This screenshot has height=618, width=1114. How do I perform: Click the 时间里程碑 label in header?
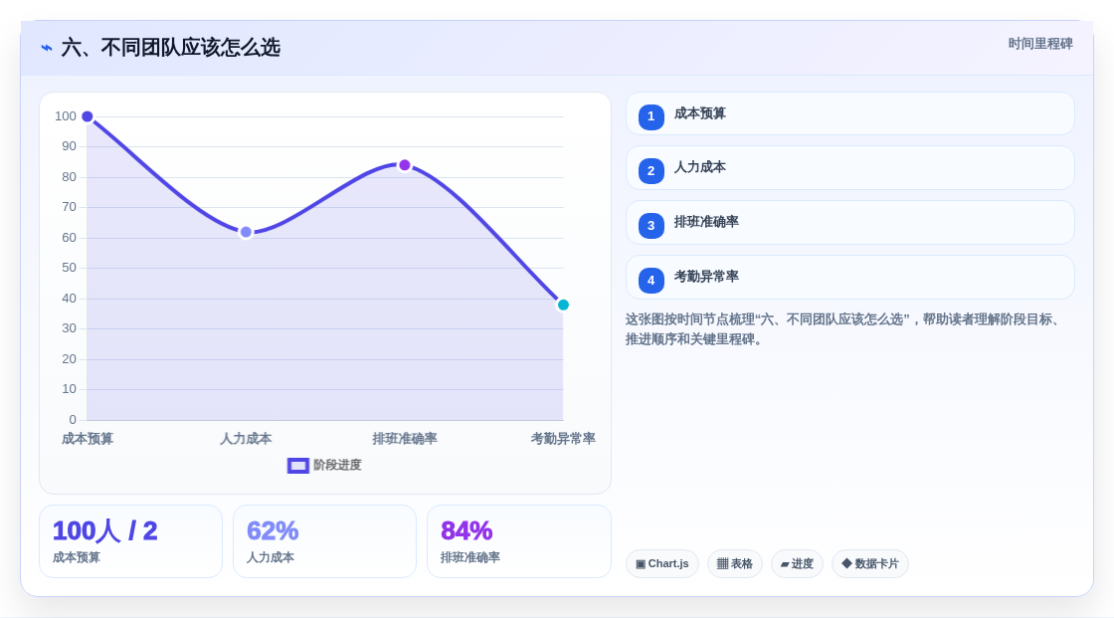pyautogui.click(x=1040, y=44)
